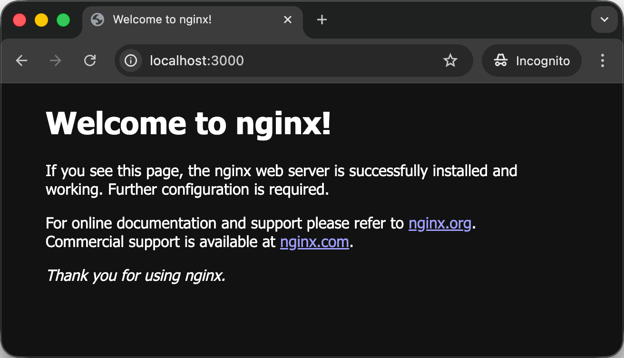Click the back navigation arrow
The image size is (624, 358).
click(21, 60)
